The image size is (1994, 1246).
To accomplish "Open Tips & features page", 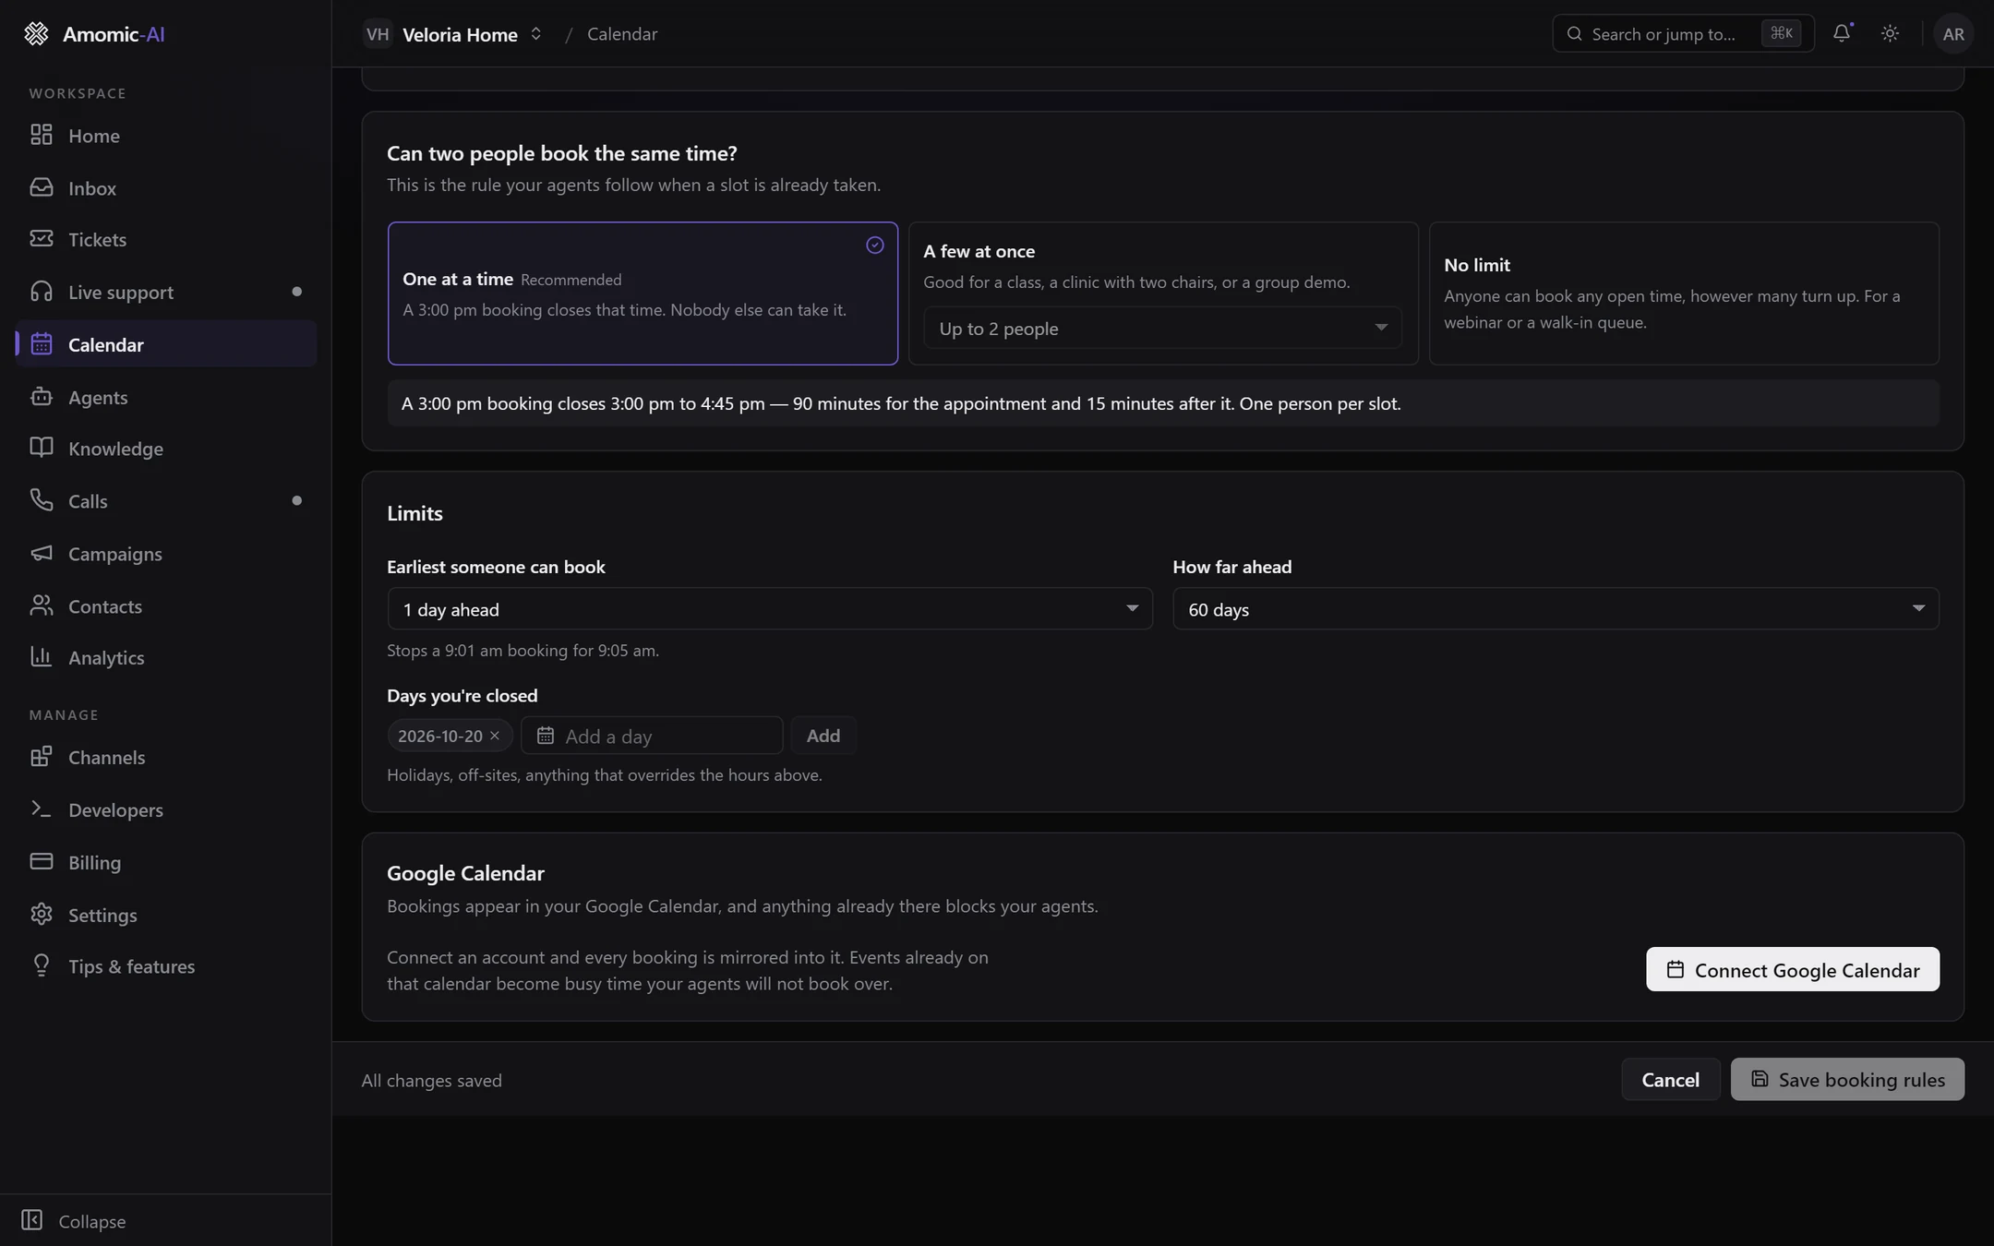I will coord(166,966).
